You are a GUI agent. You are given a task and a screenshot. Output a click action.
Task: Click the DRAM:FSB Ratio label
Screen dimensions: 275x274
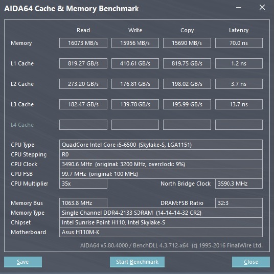pyautogui.click(x=182, y=203)
